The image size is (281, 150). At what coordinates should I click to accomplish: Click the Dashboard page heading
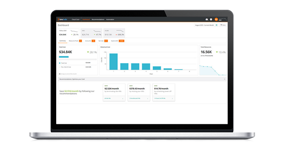tap(63, 25)
